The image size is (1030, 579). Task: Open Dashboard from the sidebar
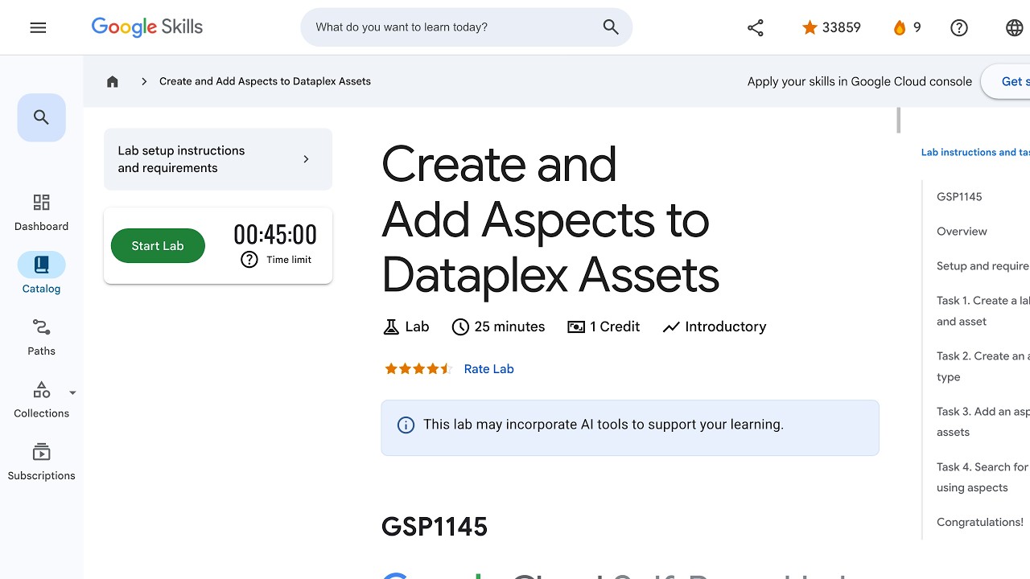(x=41, y=212)
